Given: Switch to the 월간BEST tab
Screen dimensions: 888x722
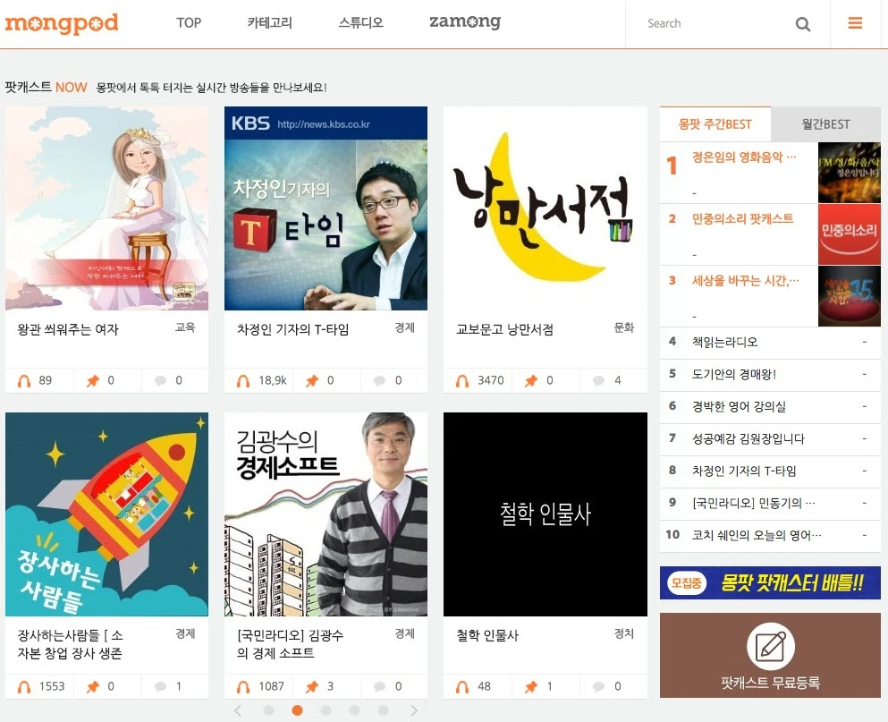Looking at the screenshot, I should click(x=825, y=124).
